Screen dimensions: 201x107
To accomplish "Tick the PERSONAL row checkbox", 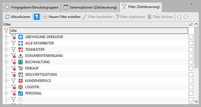I will click(191, 93).
